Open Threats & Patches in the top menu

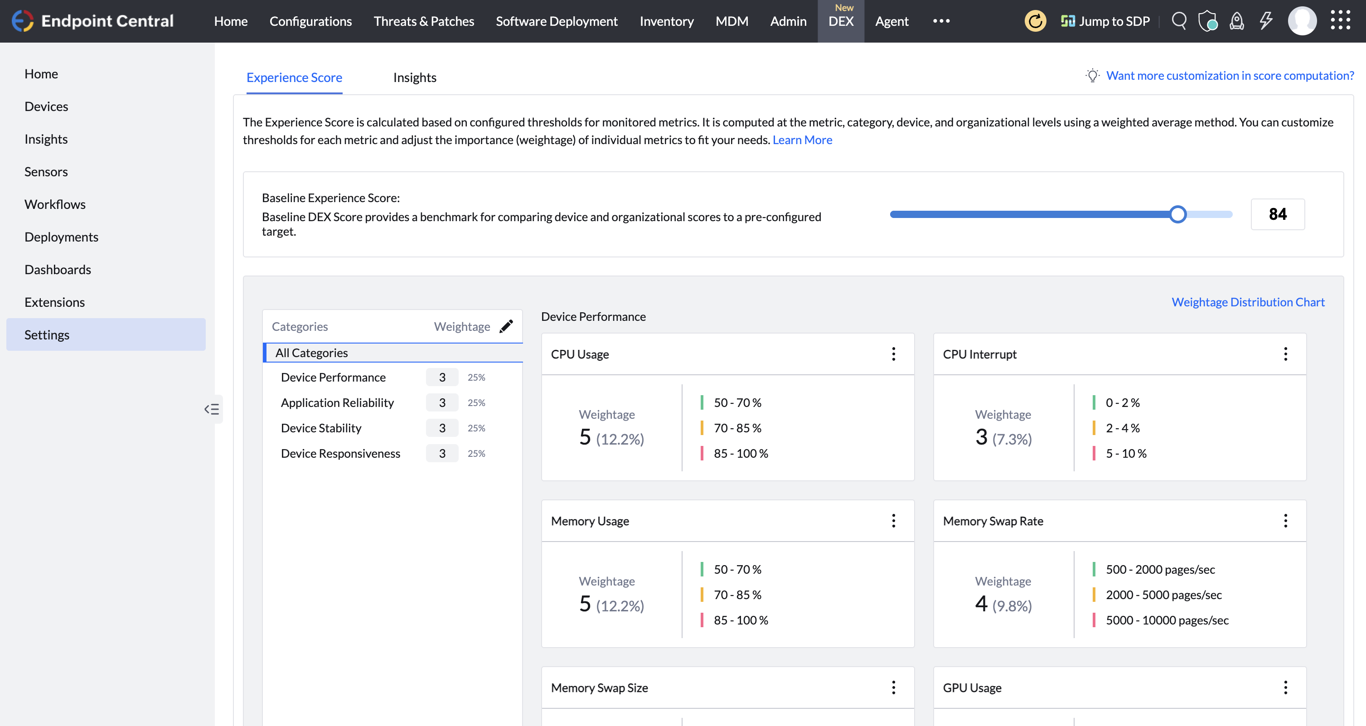[423, 21]
